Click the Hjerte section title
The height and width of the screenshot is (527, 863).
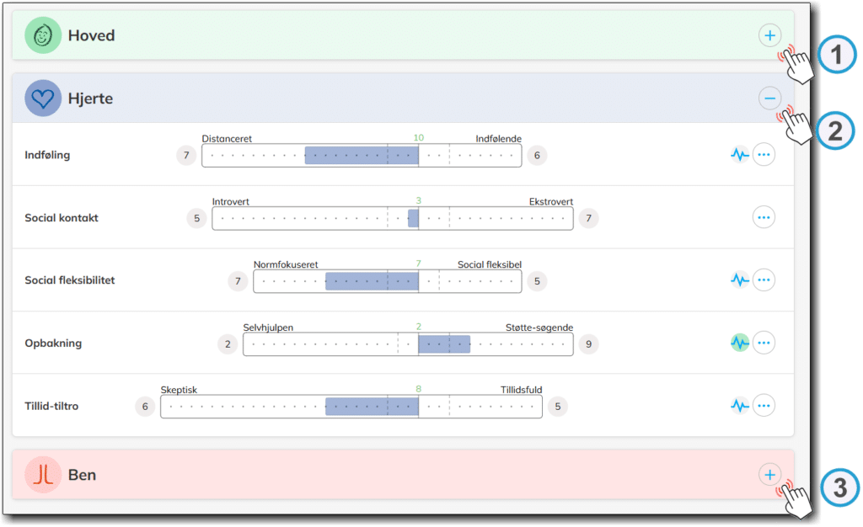(90, 98)
